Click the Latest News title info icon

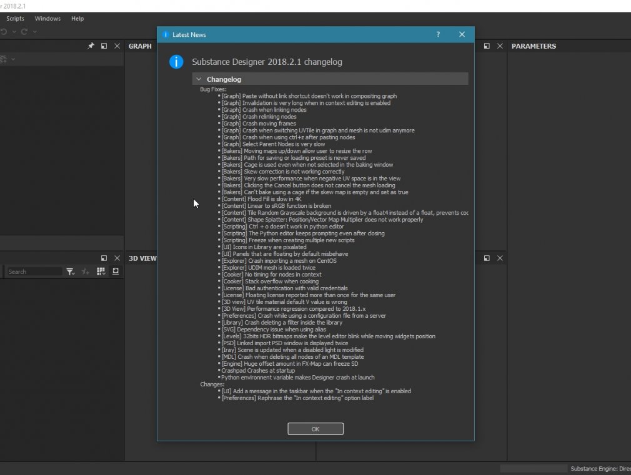[166, 34]
